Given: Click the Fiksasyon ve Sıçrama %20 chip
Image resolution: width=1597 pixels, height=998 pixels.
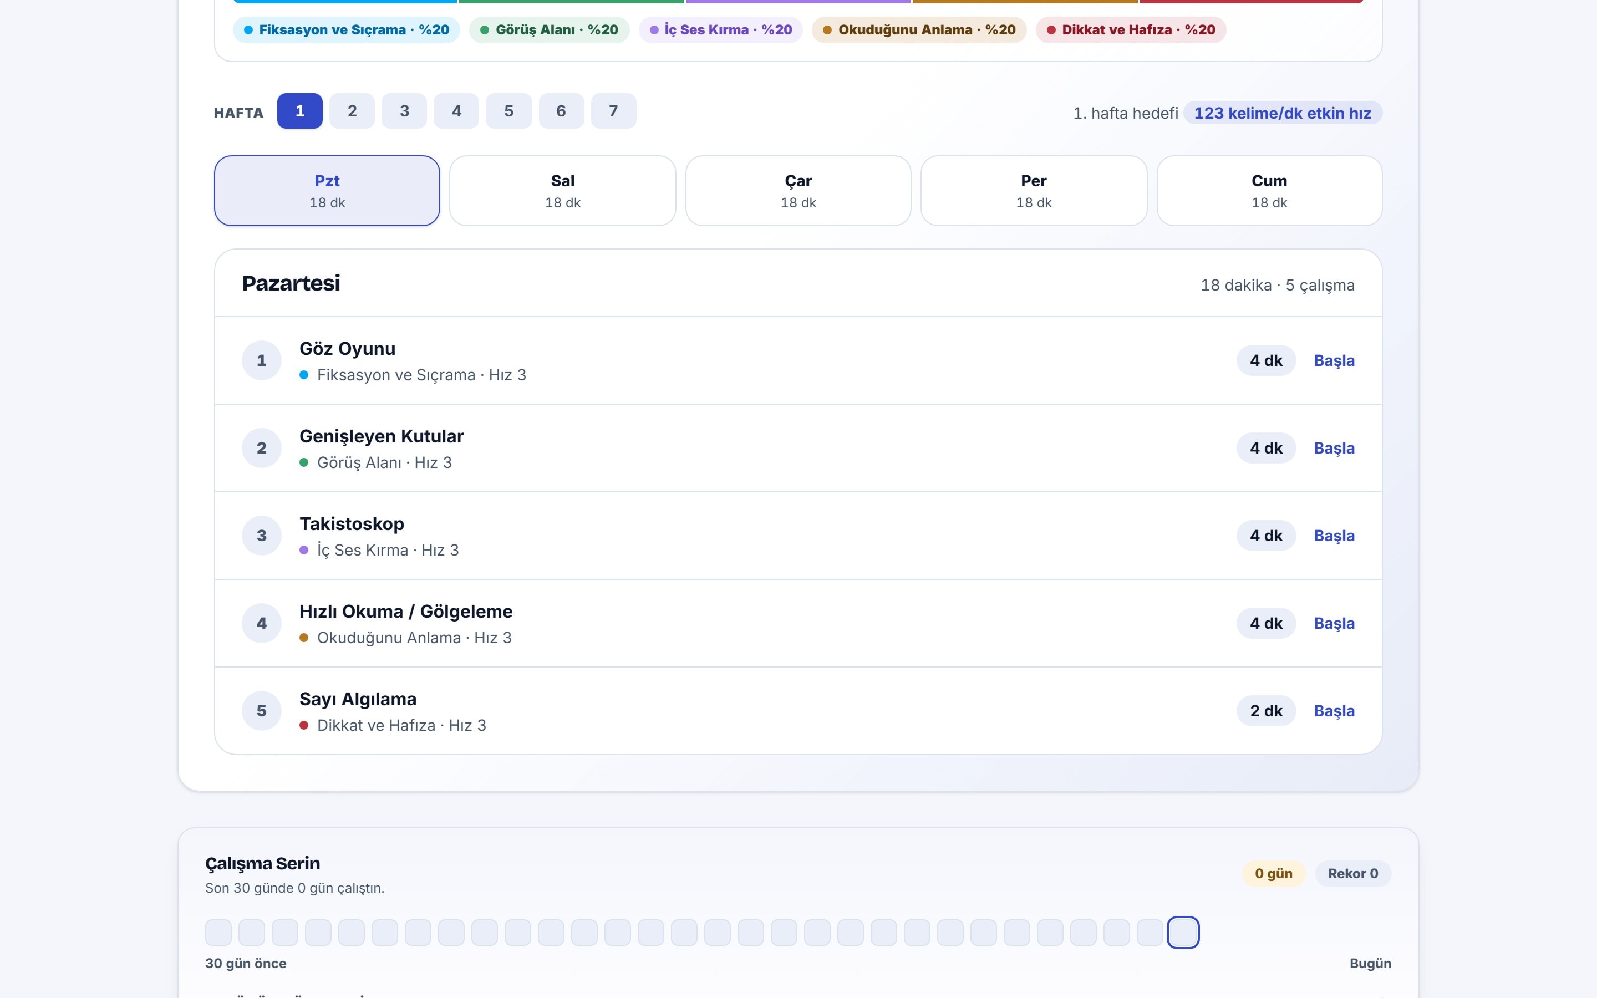Looking at the screenshot, I should [347, 30].
